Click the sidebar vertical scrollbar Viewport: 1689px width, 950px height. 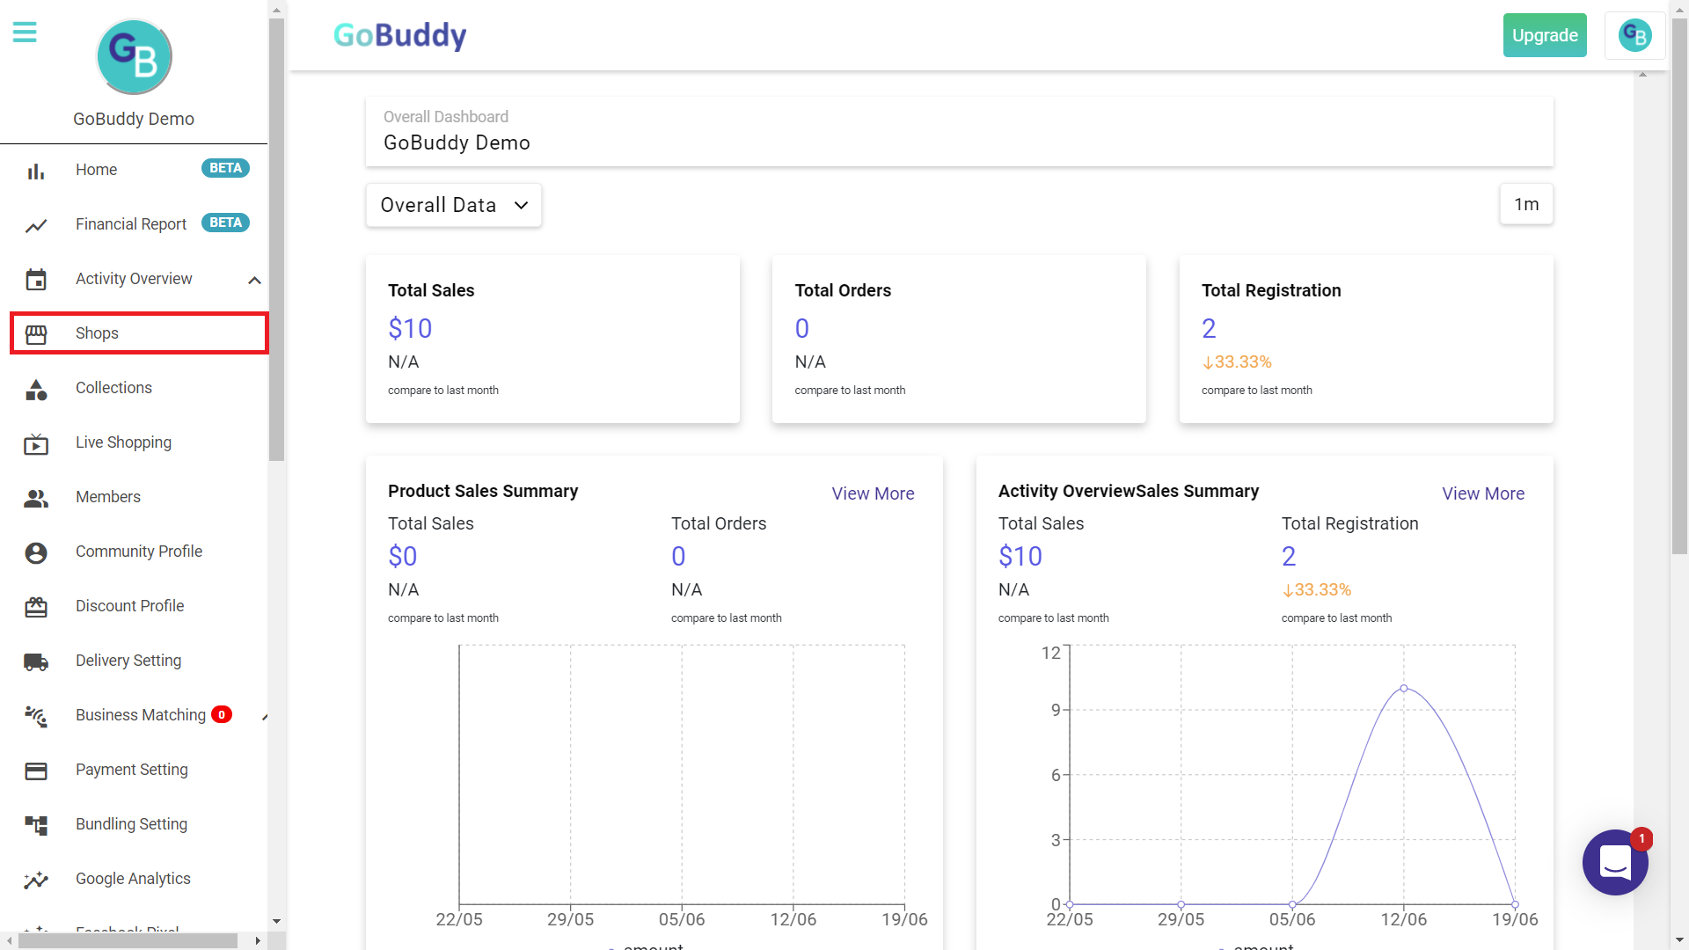coord(276,237)
